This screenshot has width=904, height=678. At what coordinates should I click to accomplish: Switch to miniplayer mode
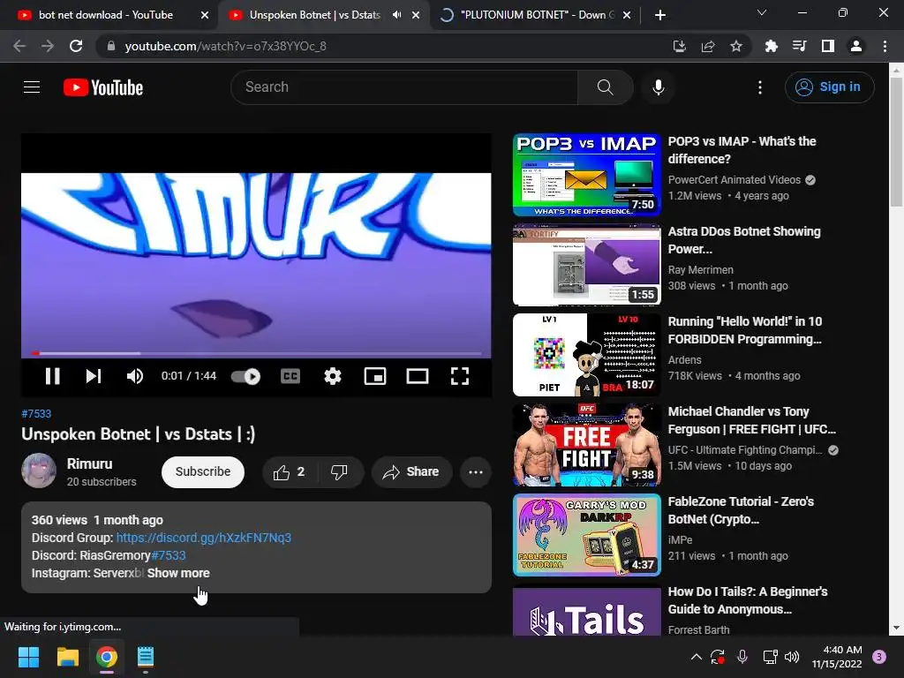[x=374, y=376]
